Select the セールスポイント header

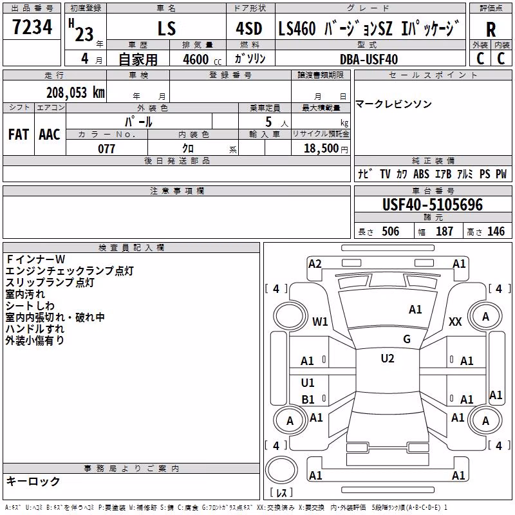click(x=433, y=75)
